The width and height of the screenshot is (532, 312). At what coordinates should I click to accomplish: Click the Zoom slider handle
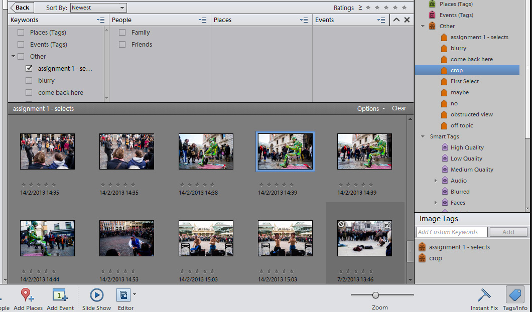(375, 295)
